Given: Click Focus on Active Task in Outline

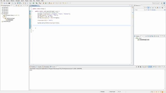Looking at the screenshot, I should 146,36.
